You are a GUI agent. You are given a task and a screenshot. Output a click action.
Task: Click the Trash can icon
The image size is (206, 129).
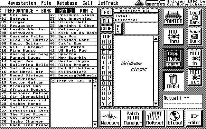click(x=173, y=81)
